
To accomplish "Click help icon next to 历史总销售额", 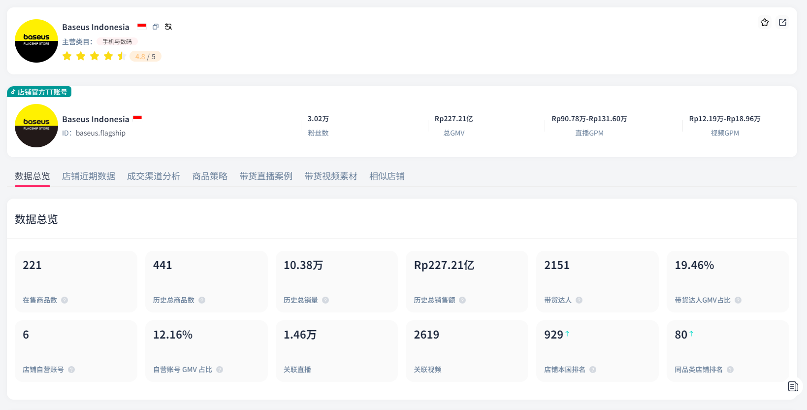I will [462, 300].
